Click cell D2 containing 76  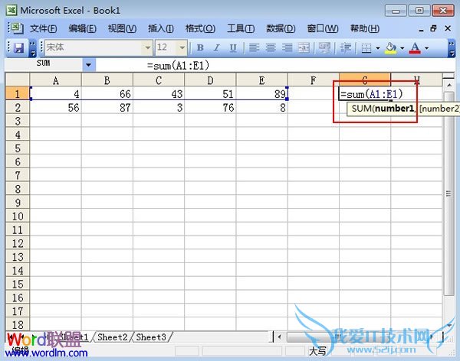click(210, 107)
